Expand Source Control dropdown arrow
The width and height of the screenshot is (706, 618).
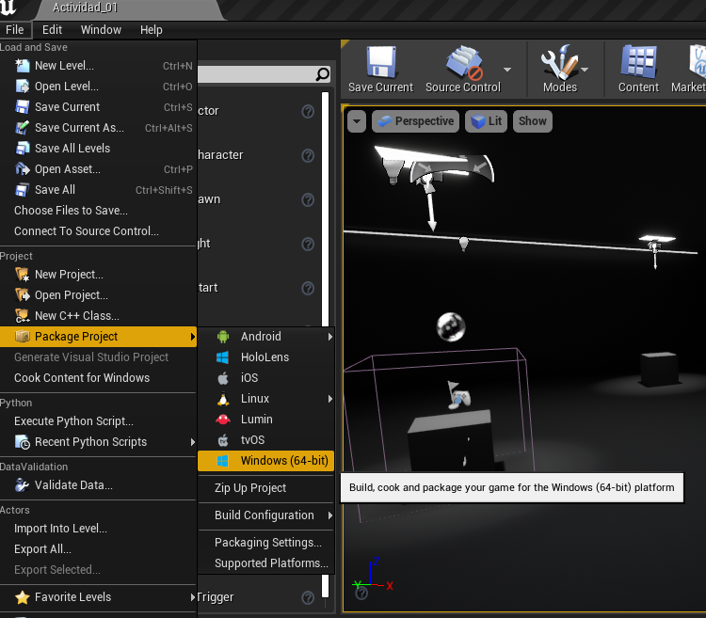coord(507,70)
